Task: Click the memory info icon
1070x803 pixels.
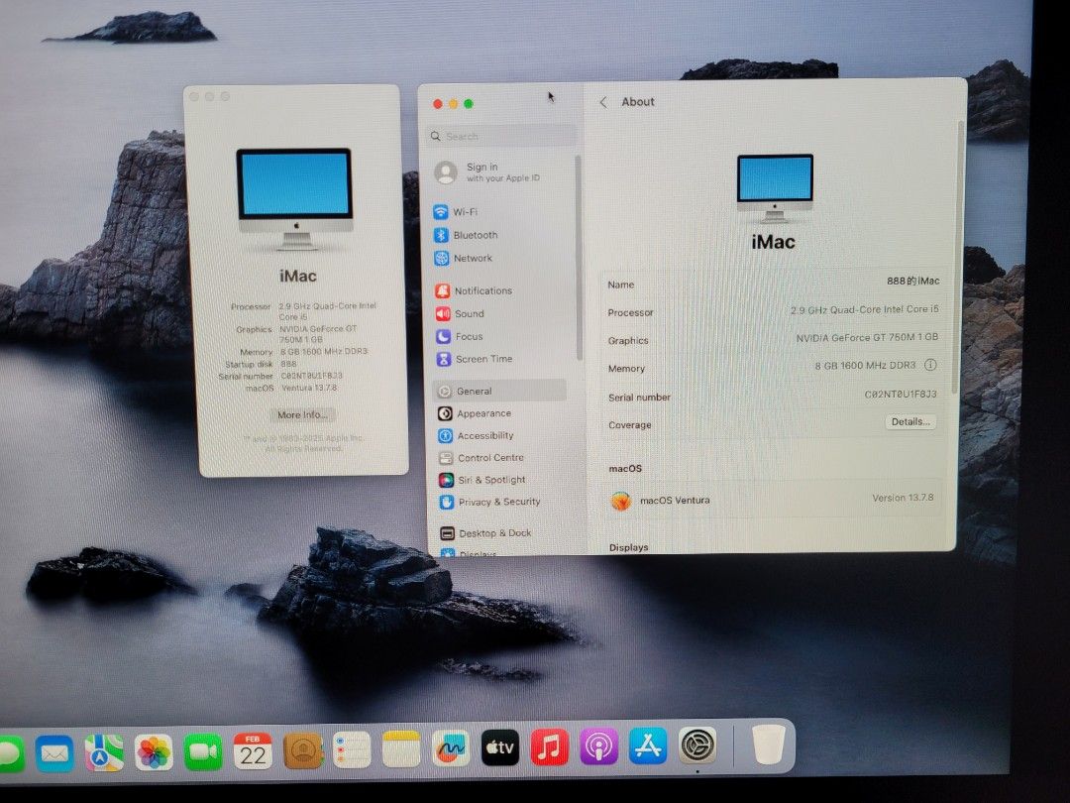Action: point(930,365)
